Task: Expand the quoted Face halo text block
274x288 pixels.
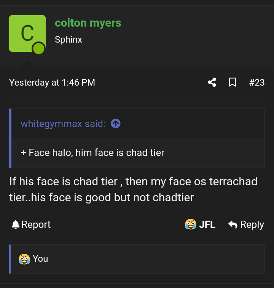Action: (x=92, y=153)
